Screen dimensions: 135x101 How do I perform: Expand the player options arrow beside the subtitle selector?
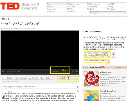(x=72, y=71)
